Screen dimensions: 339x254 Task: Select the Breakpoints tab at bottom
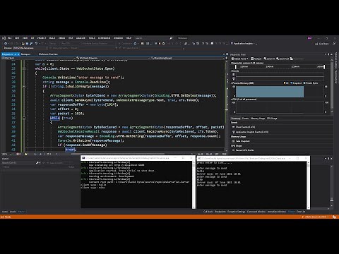tap(220, 212)
